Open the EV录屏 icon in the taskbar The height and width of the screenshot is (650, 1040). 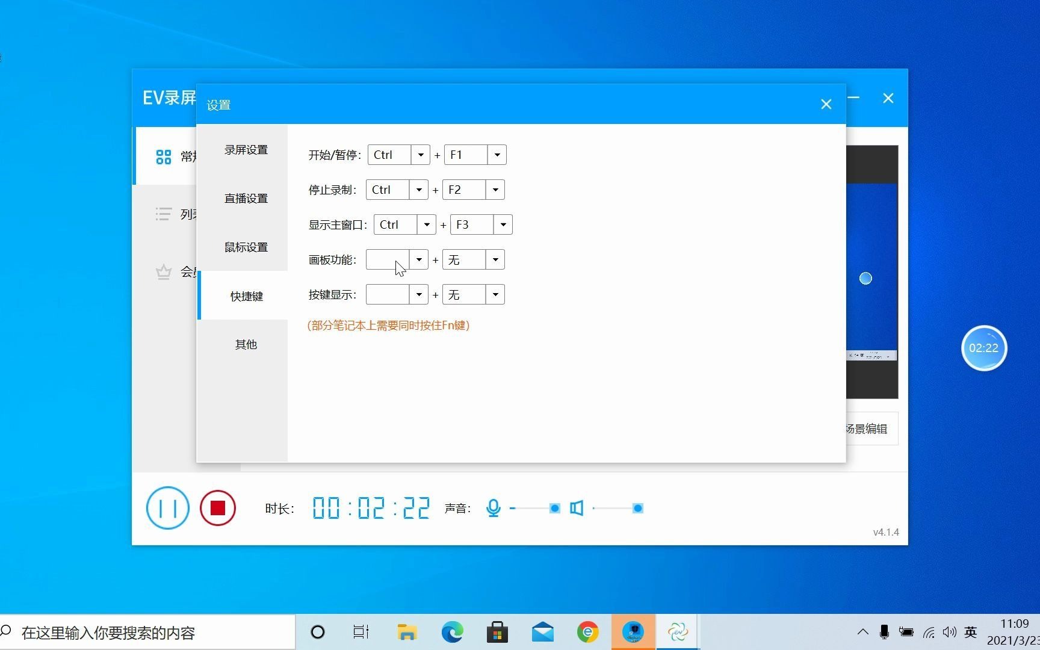[x=678, y=632]
